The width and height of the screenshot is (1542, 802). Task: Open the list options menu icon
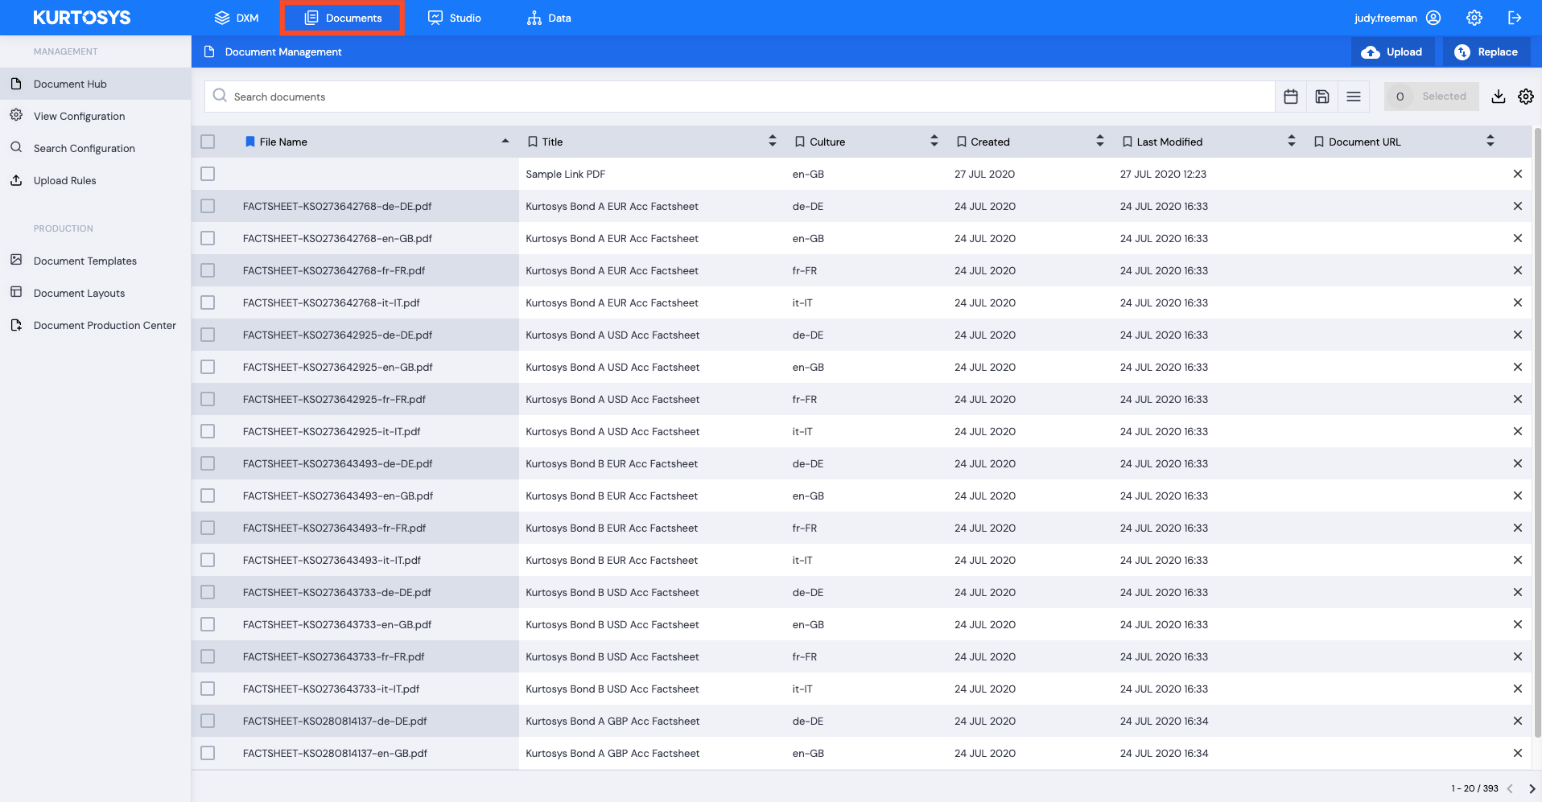[x=1354, y=96]
